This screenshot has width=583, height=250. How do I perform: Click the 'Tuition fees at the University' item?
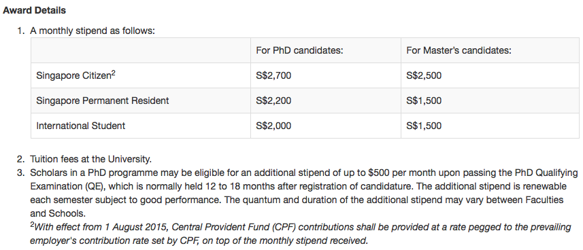tap(90, 160)
